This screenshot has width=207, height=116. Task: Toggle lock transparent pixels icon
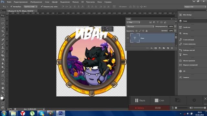tap(136, 31)
